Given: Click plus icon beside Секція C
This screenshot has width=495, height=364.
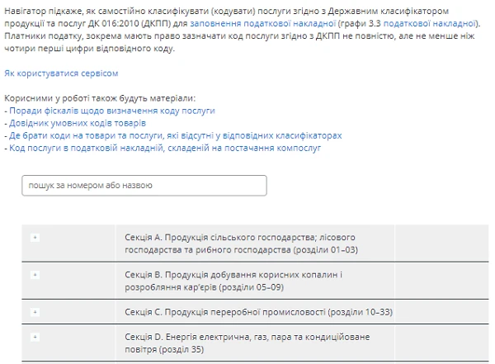Looking at the screenshot, I should point(35,313).
